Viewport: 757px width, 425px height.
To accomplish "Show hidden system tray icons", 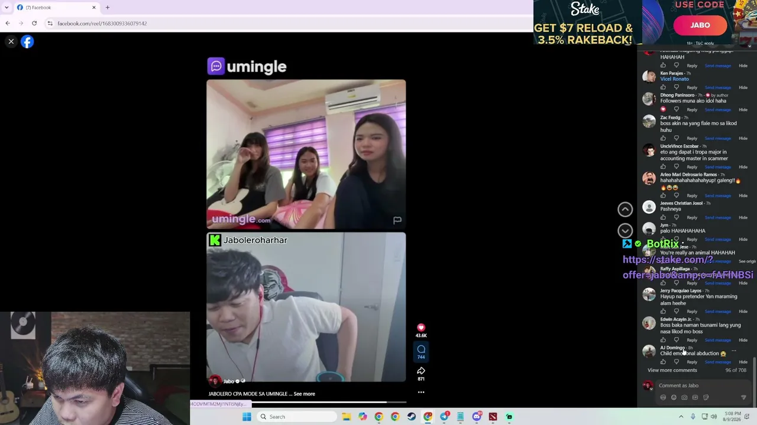I will pyautogui.click(x=681, y=417).
